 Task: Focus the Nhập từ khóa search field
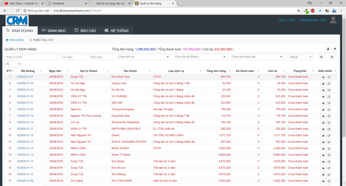tap(31, 57)
